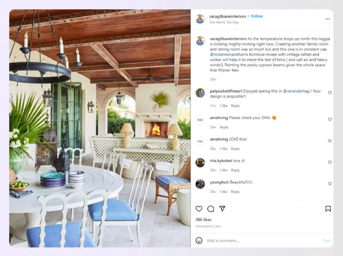Like patpuckettfineart's comment heart
This screenshot has height=256, width=343.
coord(330,92)
